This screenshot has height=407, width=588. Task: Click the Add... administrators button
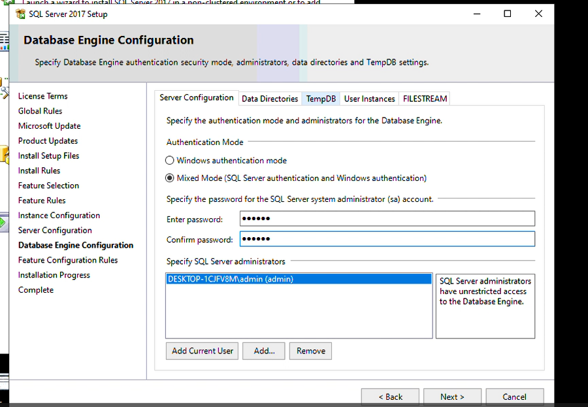(264, 351)
